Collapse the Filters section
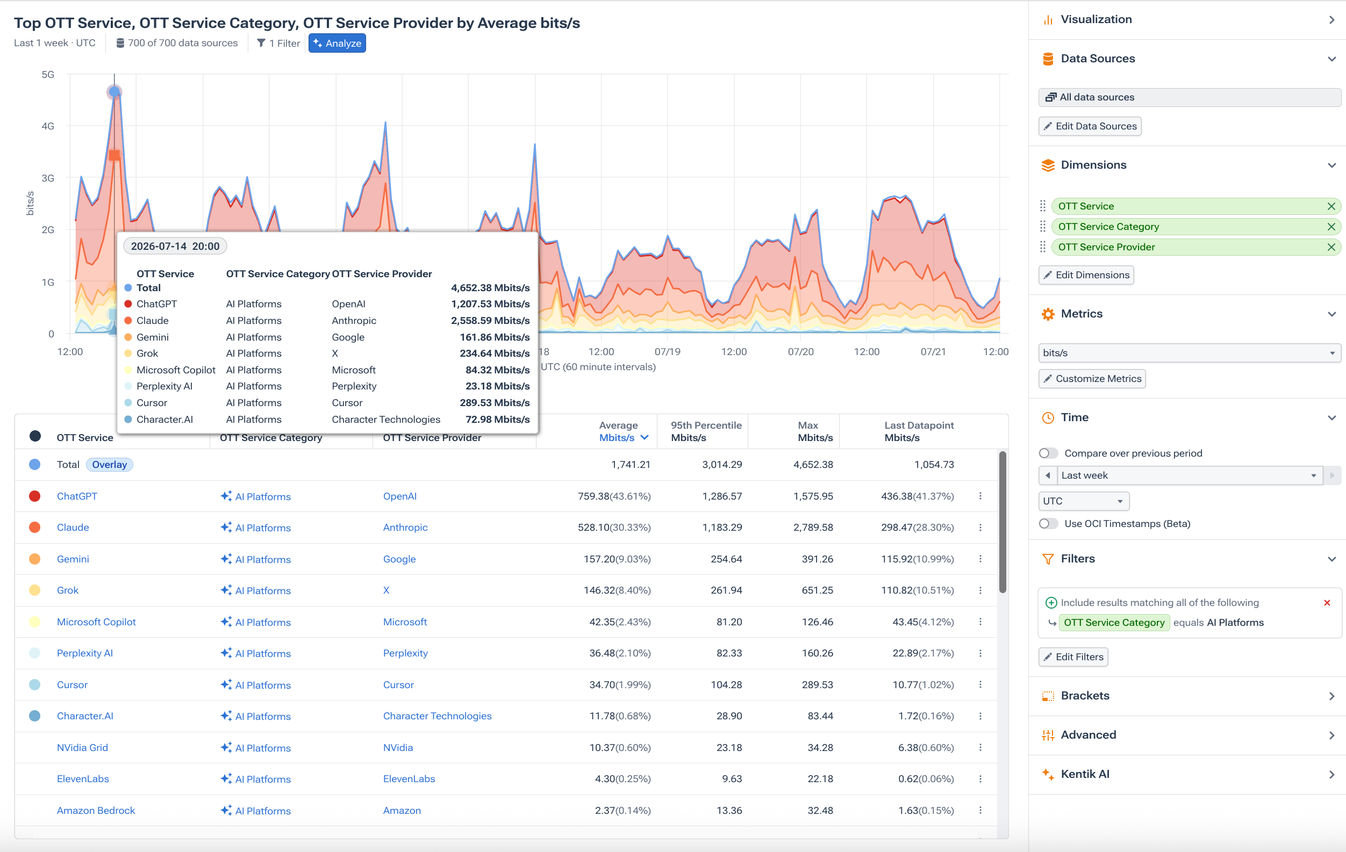The width and height of the screenshot is (1346, 852). (1331, 559)
